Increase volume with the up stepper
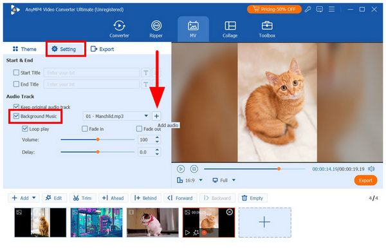This screenshot has width=386, height=252. point(158,137)
